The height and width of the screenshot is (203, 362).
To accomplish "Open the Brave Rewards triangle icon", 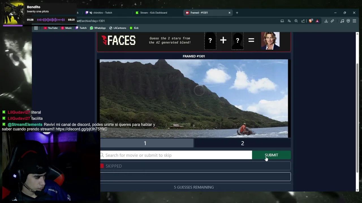I will (317, 21).
